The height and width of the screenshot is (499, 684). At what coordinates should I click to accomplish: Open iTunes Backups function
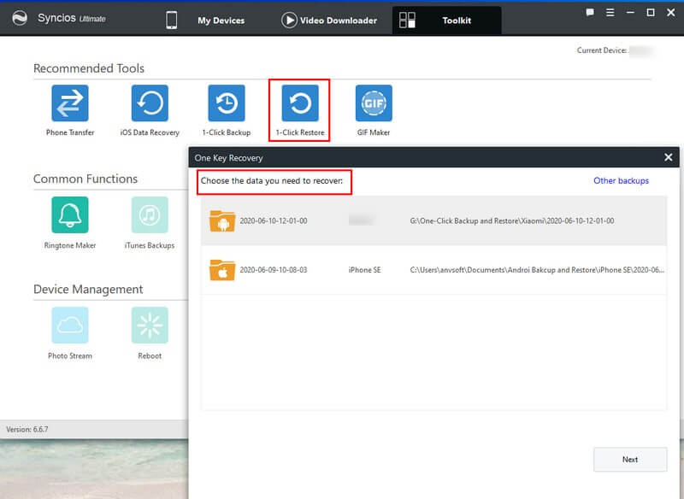click(x=150, y=214)
